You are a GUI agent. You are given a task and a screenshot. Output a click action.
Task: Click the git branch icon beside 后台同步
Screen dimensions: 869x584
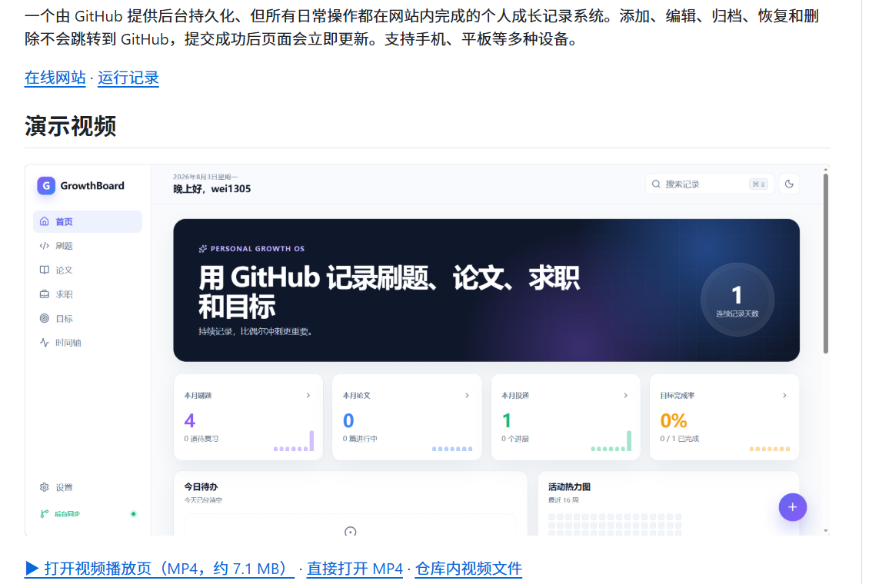(45, 514)
